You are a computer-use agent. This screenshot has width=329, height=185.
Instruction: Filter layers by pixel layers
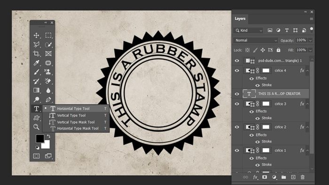click(x=270, y=31)
